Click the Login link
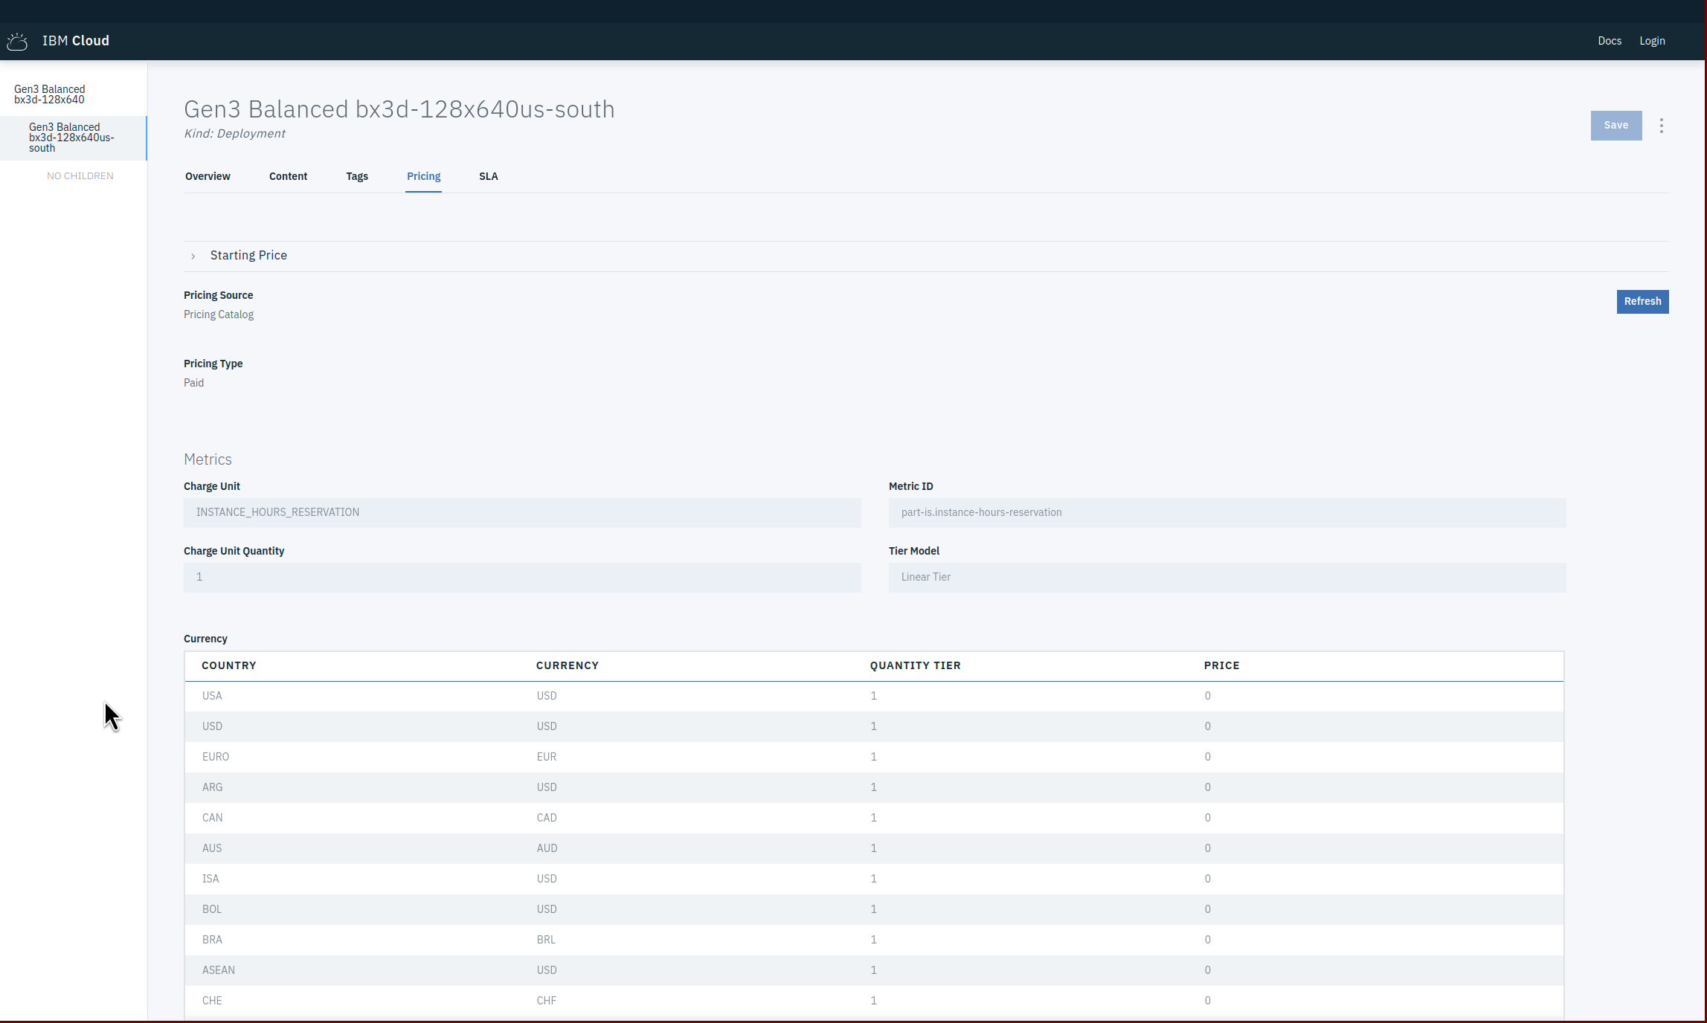Image resolution: width=1707 pixels, height=1023 pixels. click(x=1651, y=41)
